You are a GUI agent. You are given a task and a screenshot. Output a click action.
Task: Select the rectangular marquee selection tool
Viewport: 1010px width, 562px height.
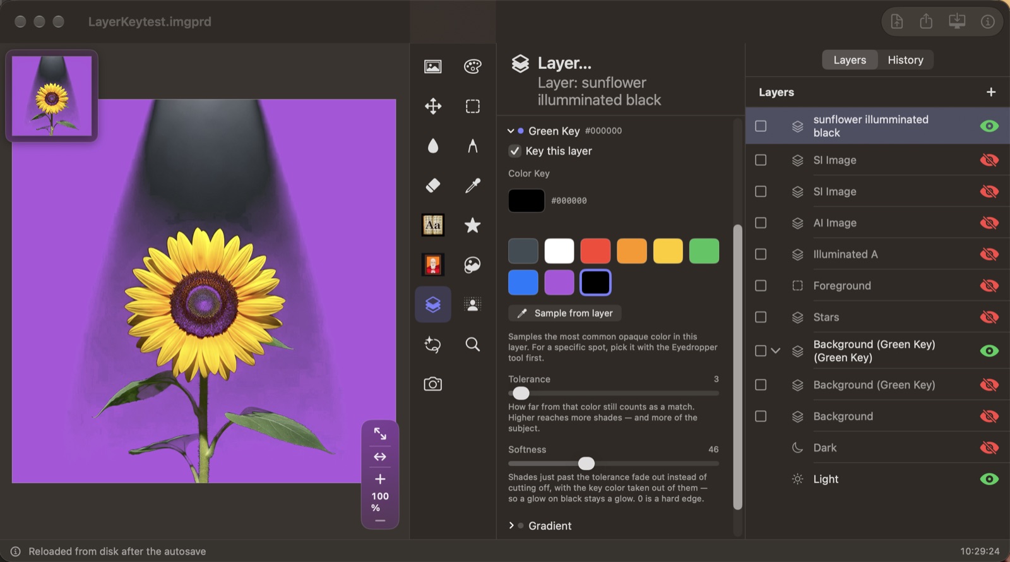tap(472, 106)
